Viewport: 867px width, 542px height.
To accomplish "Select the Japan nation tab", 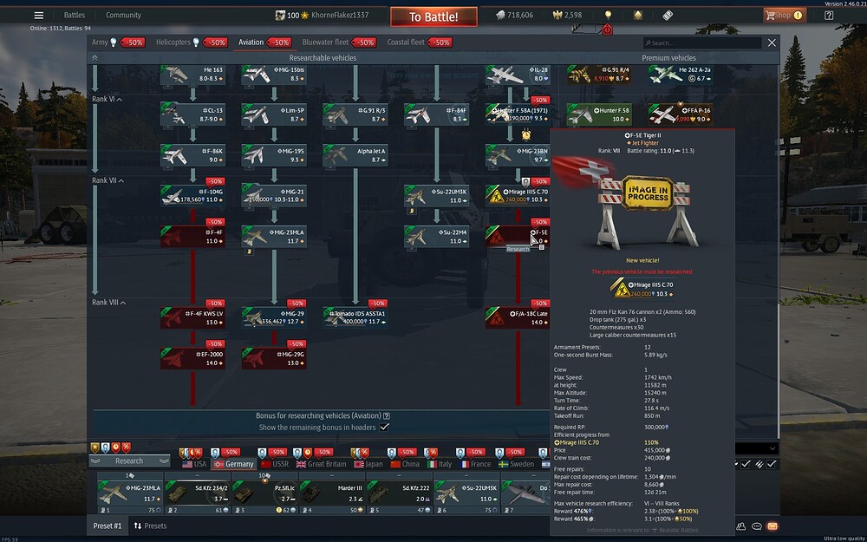I will coord(368,464).
